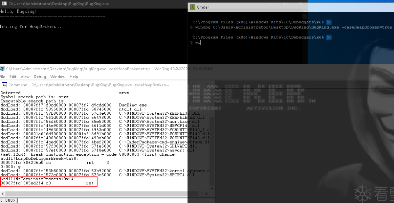Click the first Debuggers\x64 path line in Cmder
Image resolution: width=394 pixels, height=203 pixels.
(x=258, y=22)
